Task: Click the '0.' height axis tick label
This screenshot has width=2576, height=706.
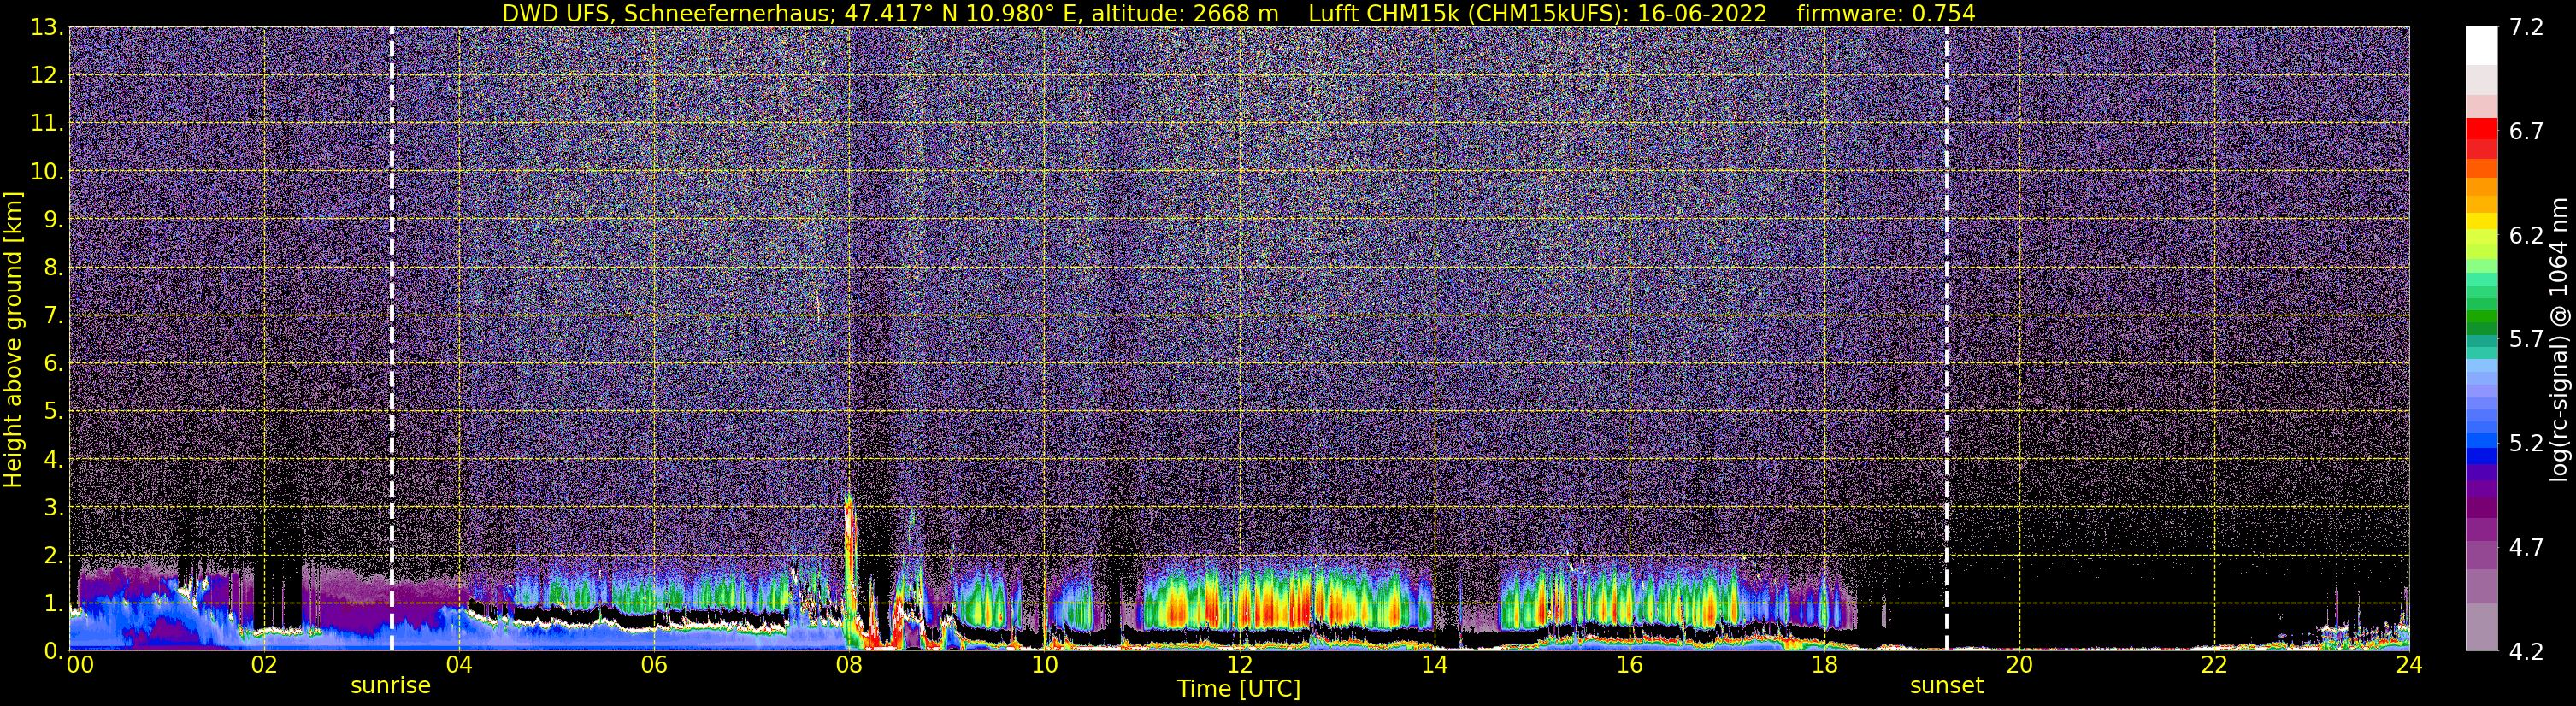Action: (x=53, y=651)
